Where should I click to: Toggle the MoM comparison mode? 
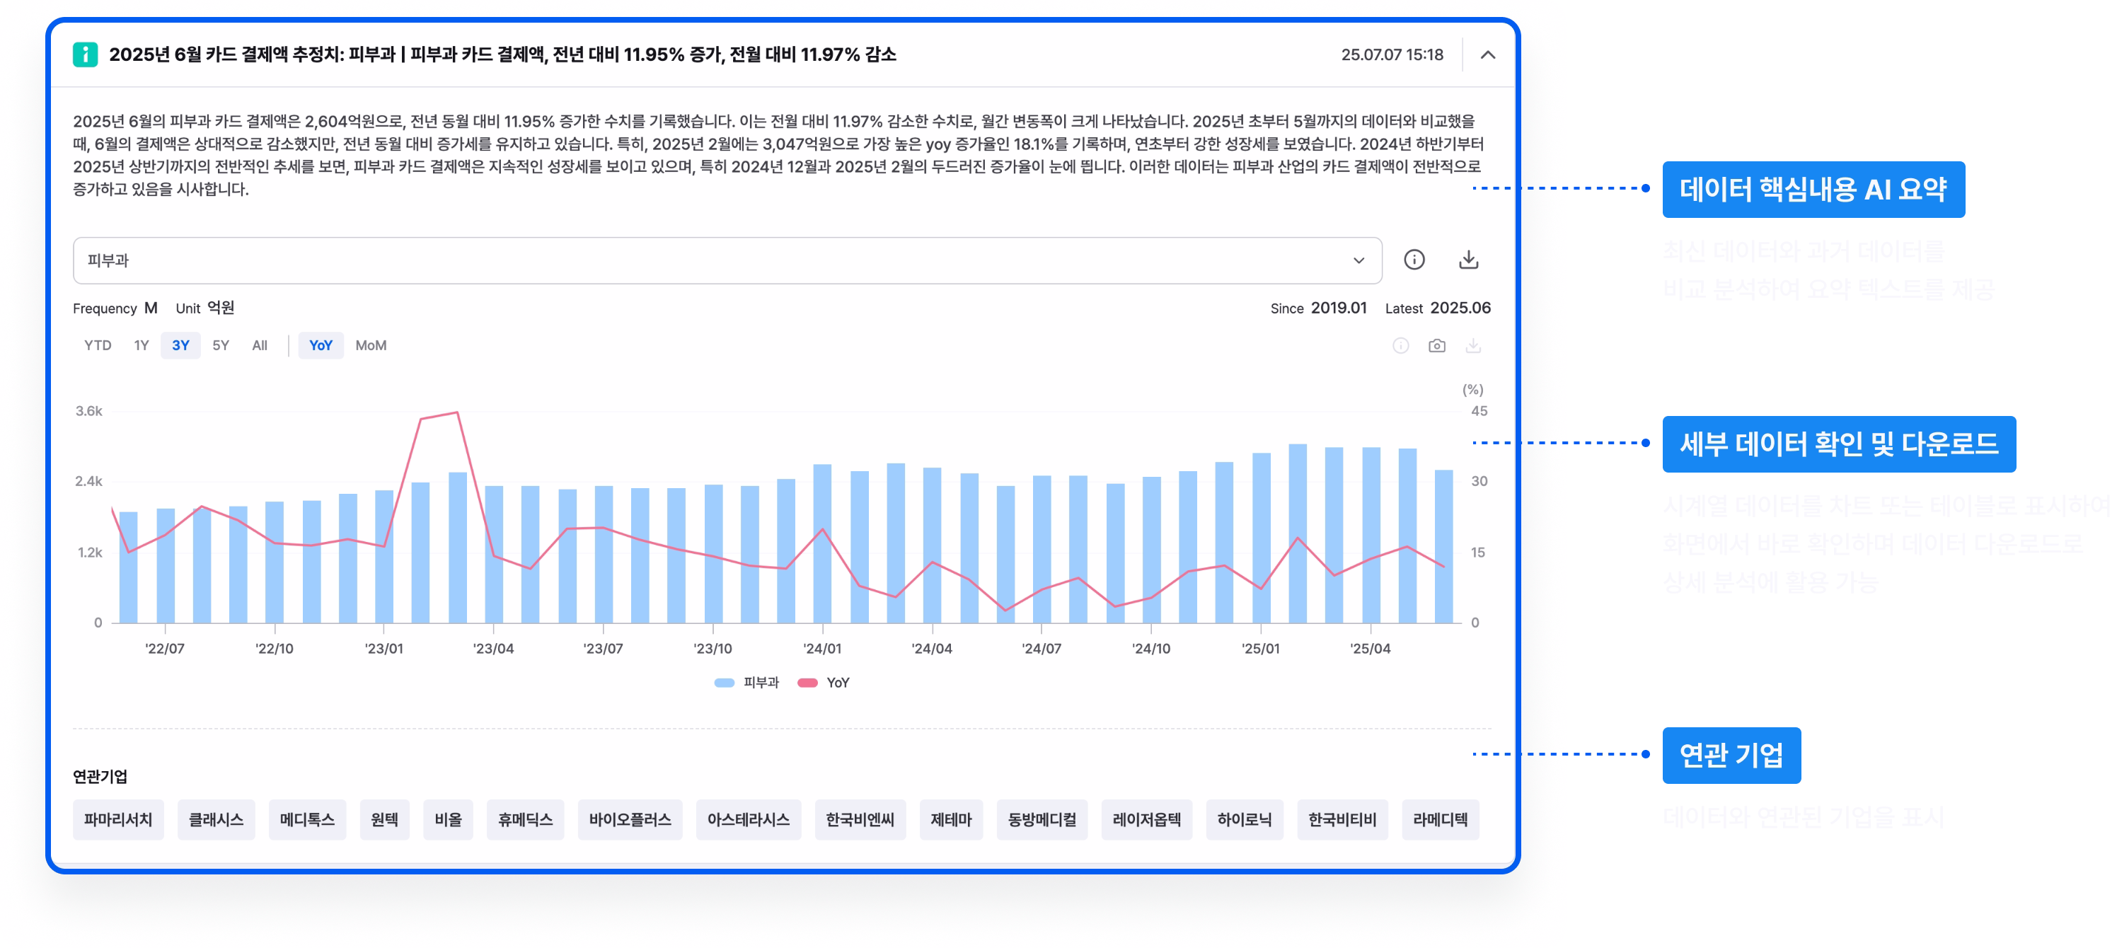(371, 346)
